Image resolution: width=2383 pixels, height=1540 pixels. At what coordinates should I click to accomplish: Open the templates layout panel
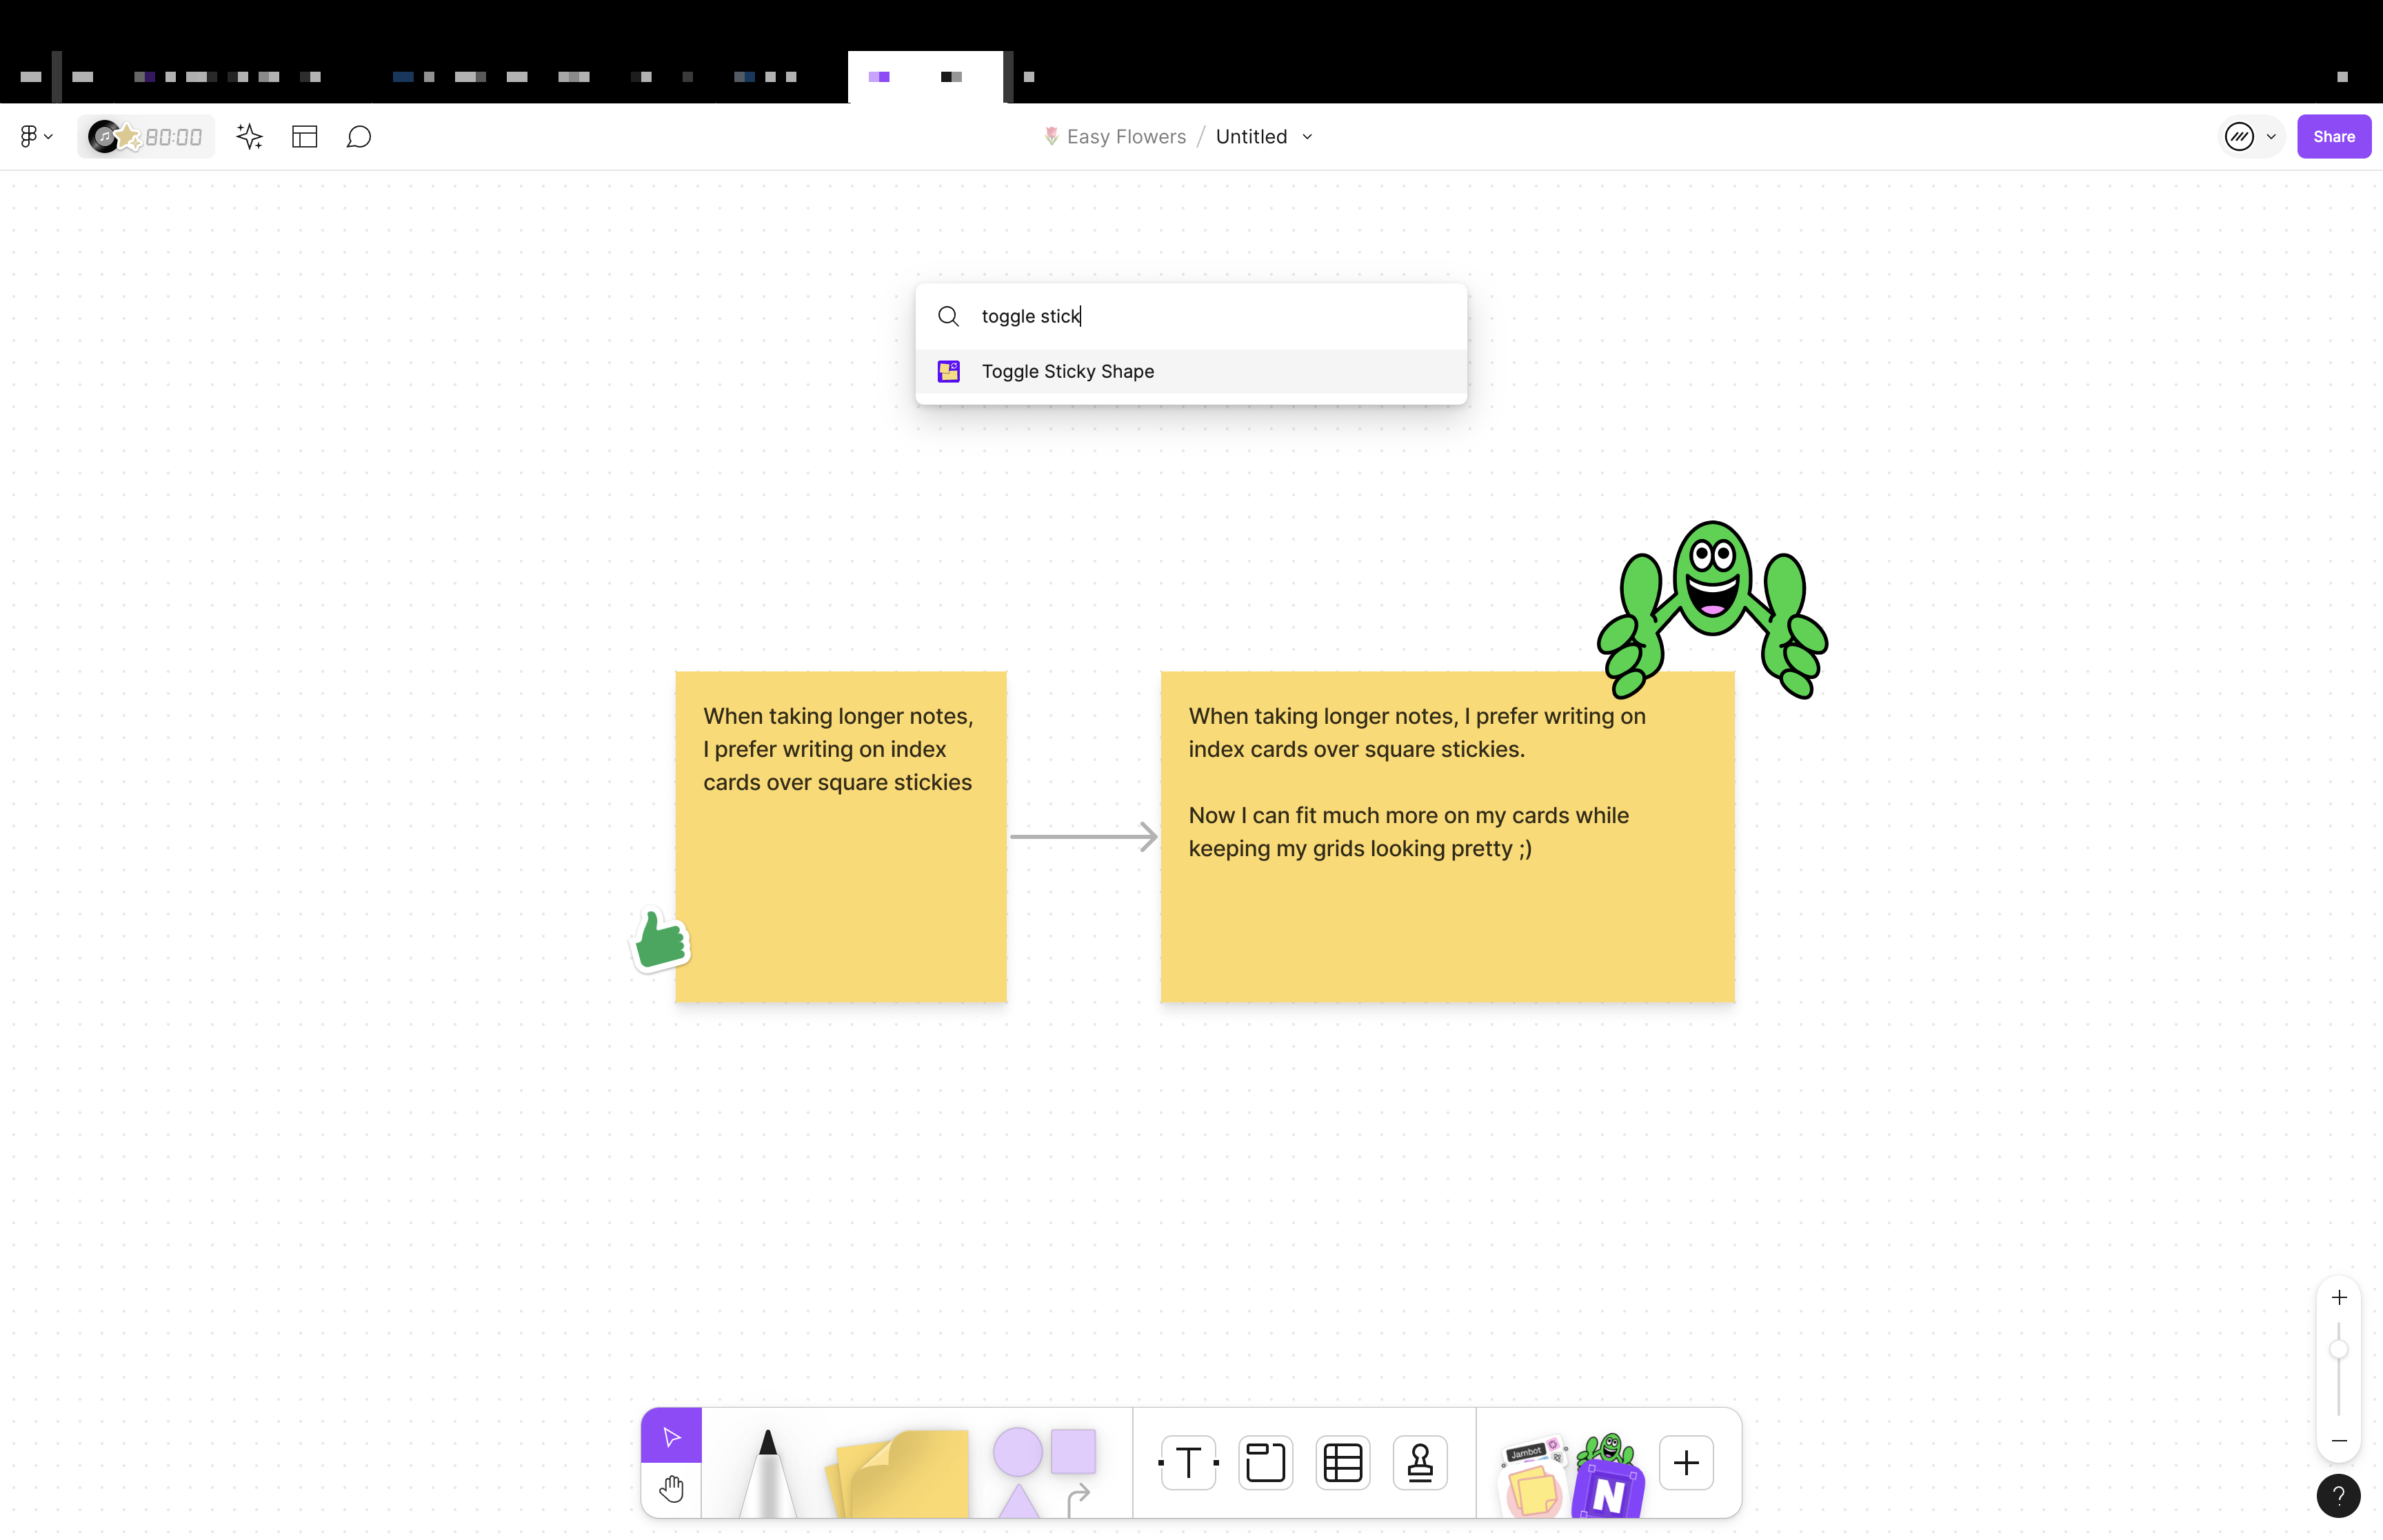coord(304,137)
